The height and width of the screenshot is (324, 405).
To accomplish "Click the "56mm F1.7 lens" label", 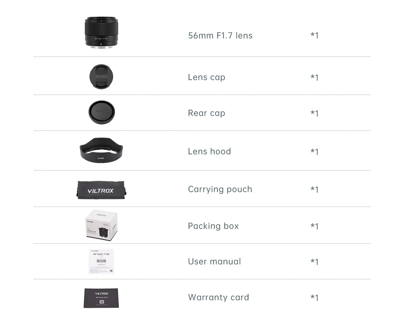I will pos(220,35).
